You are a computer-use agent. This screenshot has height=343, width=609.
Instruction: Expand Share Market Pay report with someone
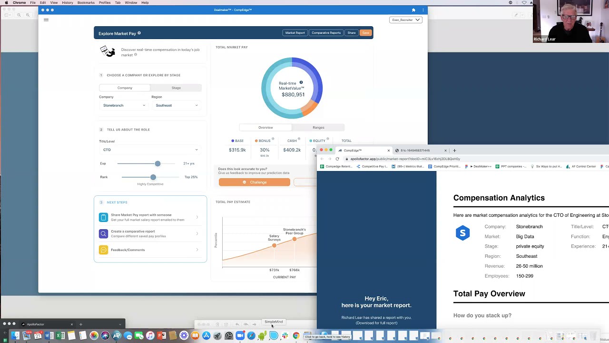pyautogui.click(x=150, y=217)
